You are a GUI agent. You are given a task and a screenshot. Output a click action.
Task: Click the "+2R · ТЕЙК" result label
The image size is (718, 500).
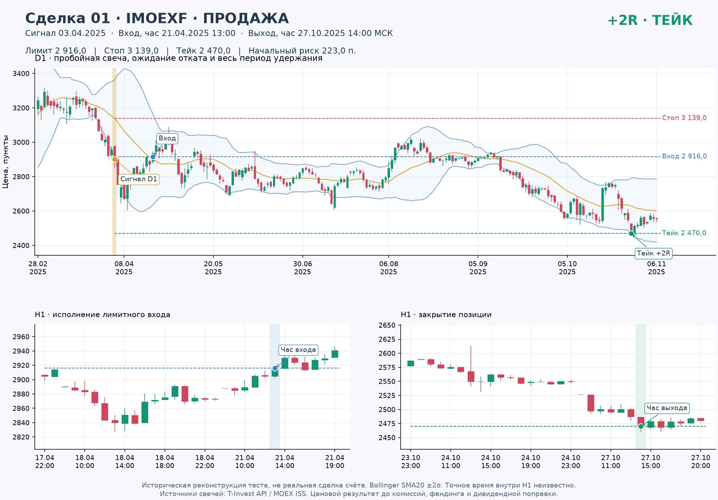[x=650, y=21]
